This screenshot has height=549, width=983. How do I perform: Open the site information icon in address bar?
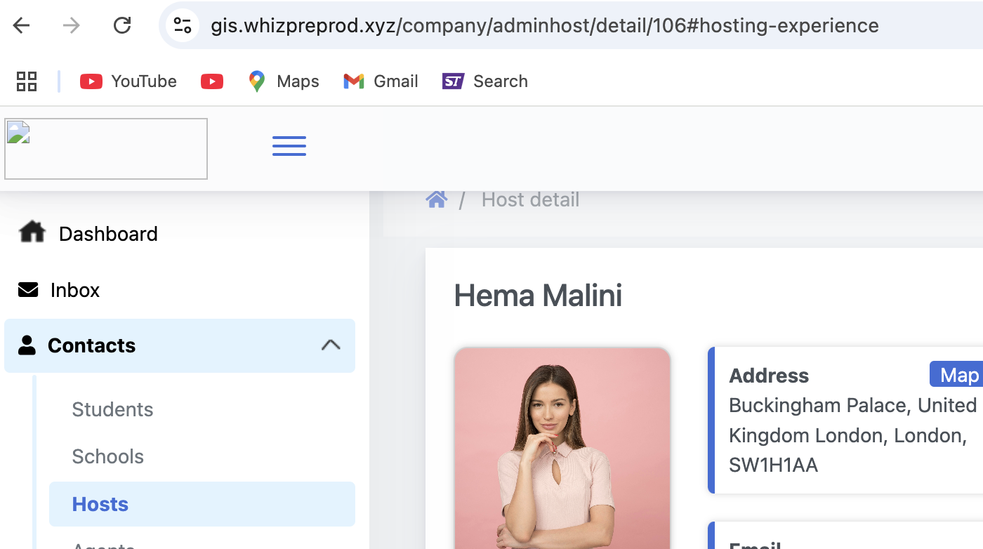(183, 26)
